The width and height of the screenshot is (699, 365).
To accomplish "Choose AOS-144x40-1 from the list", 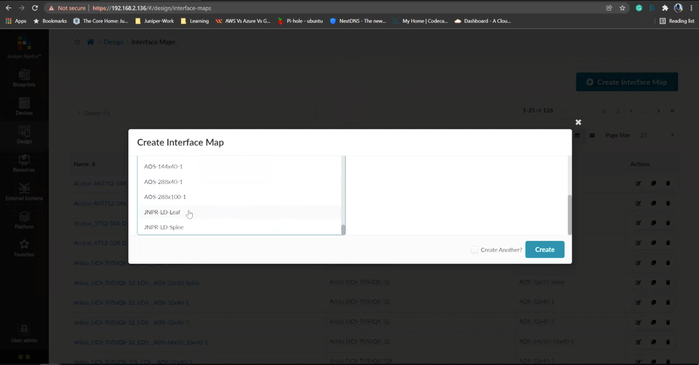I will [x=239, y=167].
